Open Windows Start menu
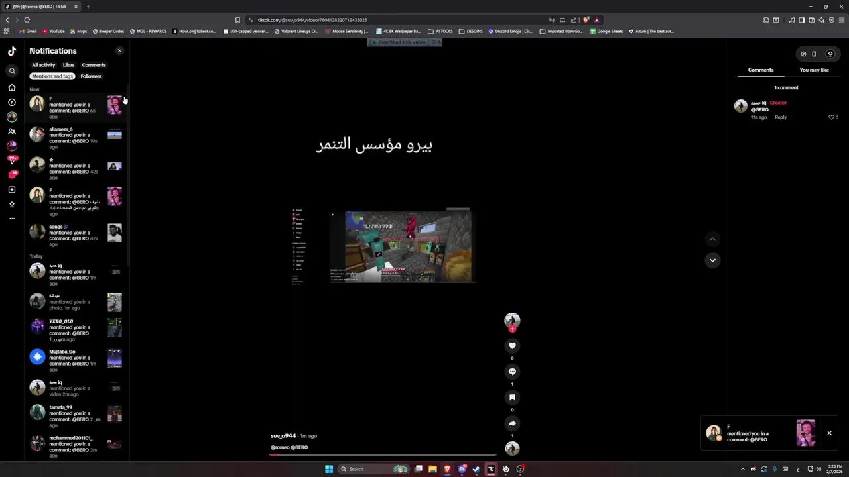Viewport: 849px width, 477px height. (x=329, y=469)
